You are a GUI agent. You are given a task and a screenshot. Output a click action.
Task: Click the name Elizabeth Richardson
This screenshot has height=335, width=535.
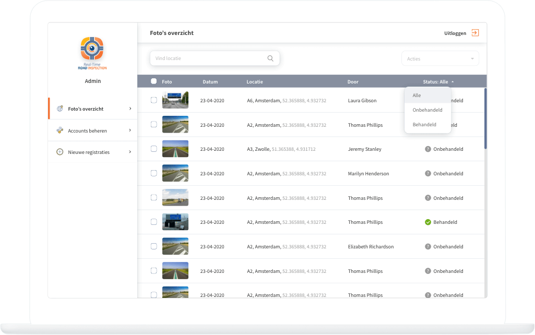(371, 247)
